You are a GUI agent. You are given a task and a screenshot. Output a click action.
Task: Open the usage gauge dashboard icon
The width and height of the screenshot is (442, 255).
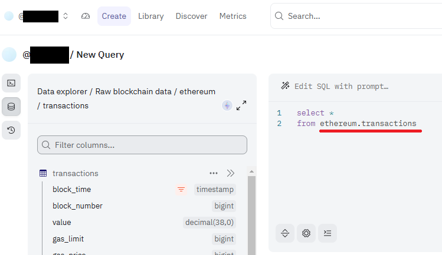pos(86,16)
